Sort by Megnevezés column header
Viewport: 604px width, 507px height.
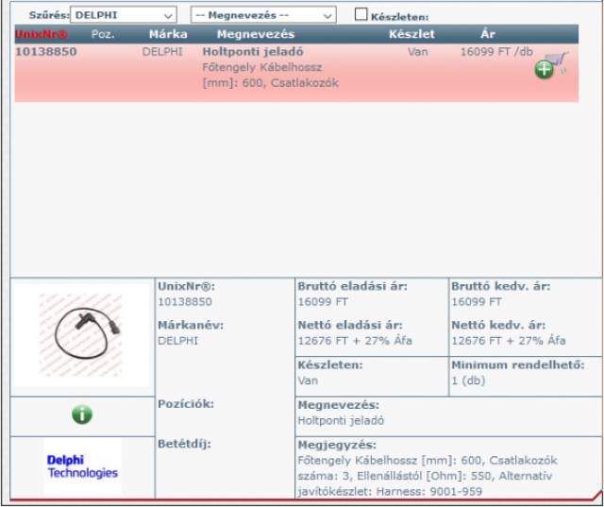coord(256,34)
